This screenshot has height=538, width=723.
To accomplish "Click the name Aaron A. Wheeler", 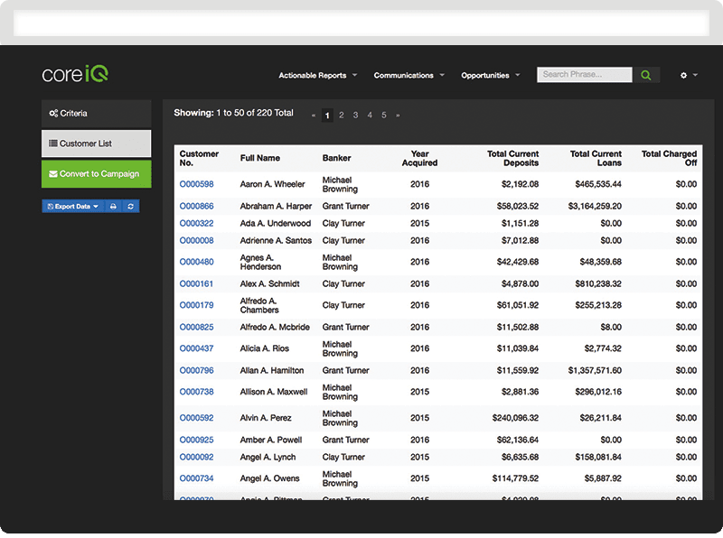I will coord(273,184).
